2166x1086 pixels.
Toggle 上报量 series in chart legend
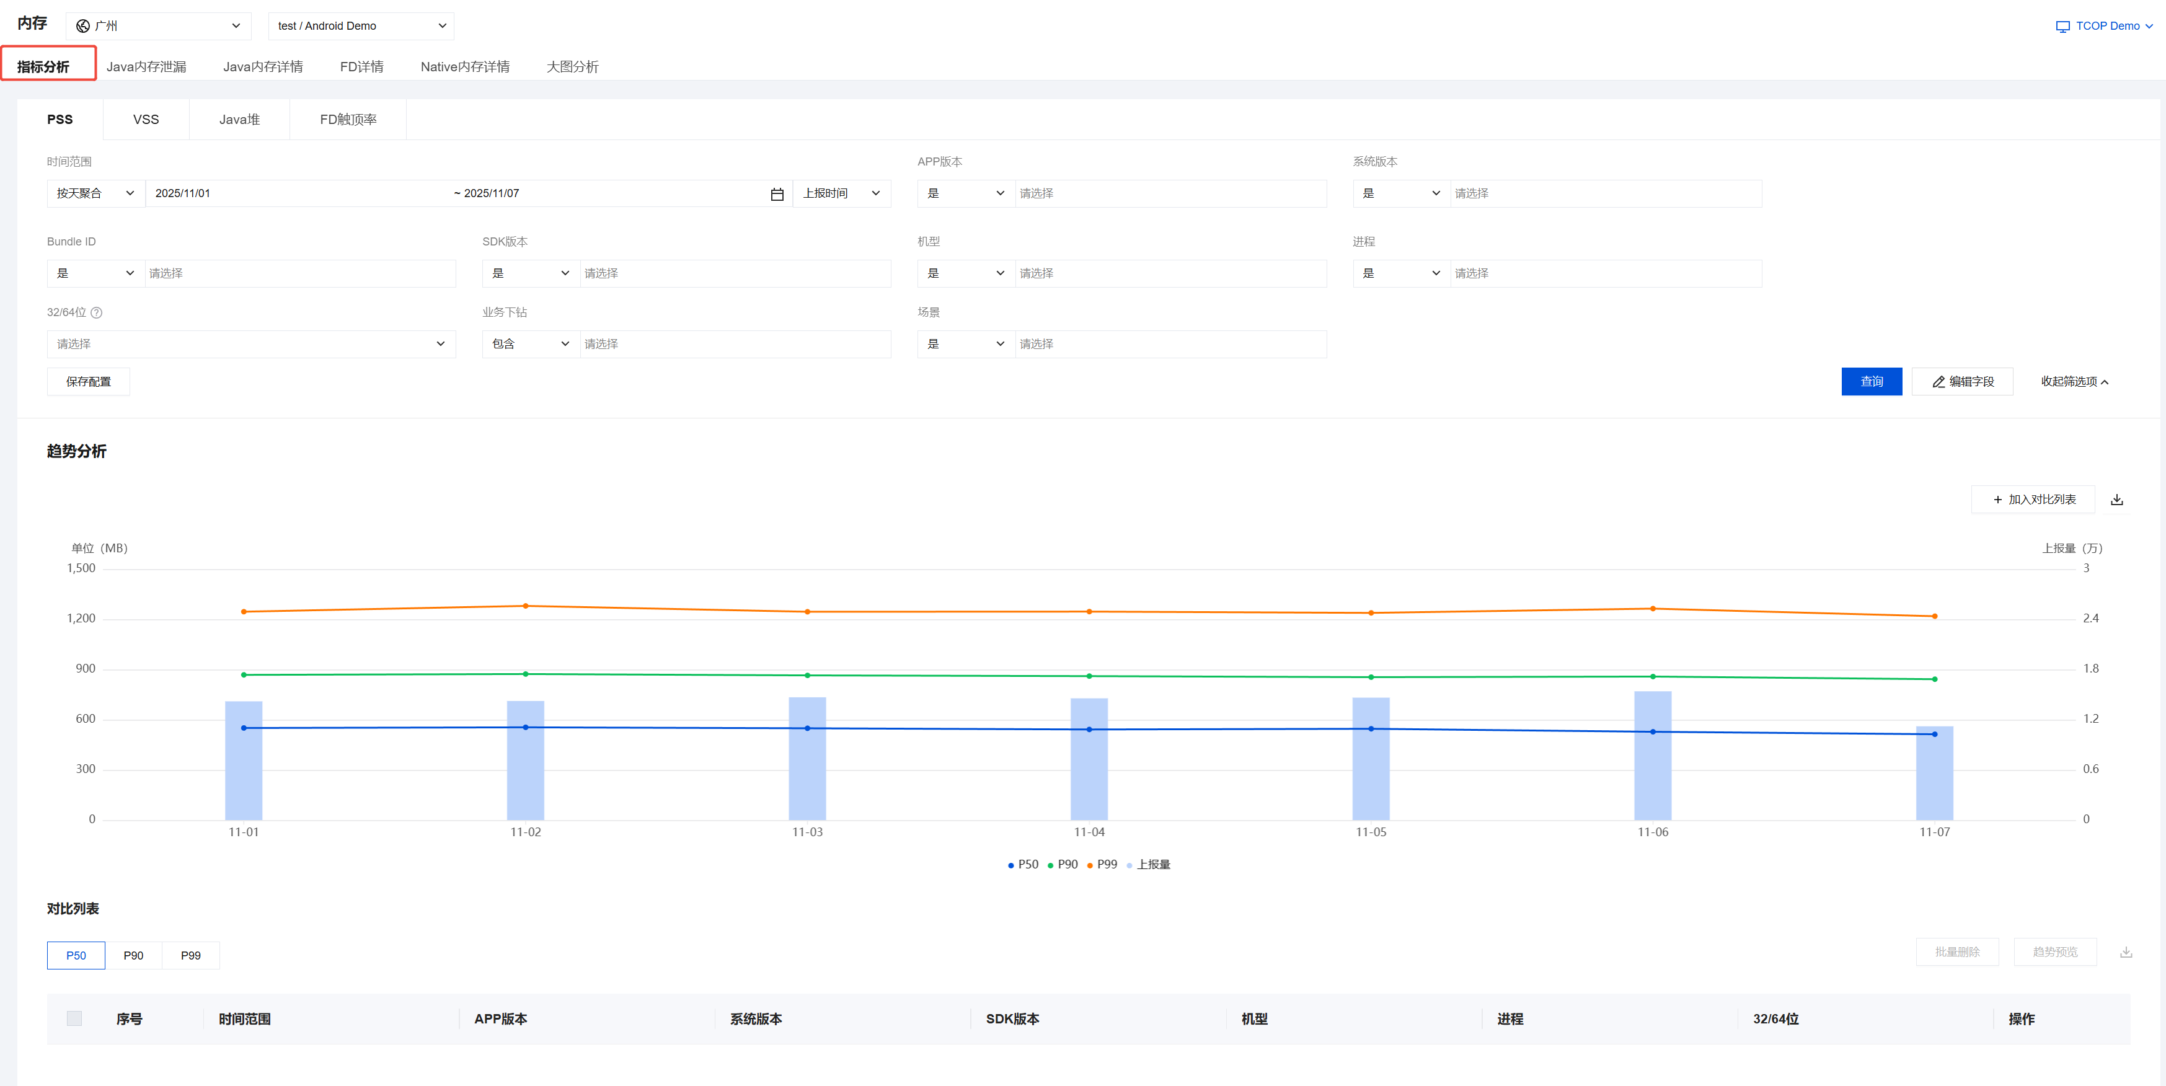tap(1147, 865)
